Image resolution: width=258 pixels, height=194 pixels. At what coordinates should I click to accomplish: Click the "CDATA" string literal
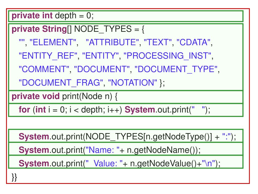193,42
